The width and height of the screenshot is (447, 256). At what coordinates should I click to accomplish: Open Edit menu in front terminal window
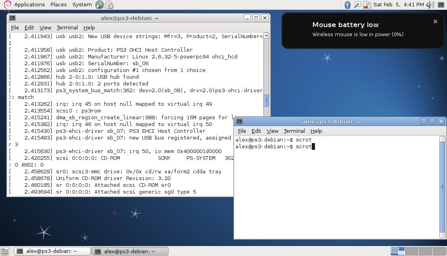coord(256,131)
